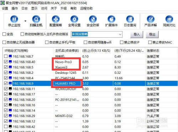This screenshot has height=132, width=178.
Task: Open the 设置 menu
Action: coord(5,9)
